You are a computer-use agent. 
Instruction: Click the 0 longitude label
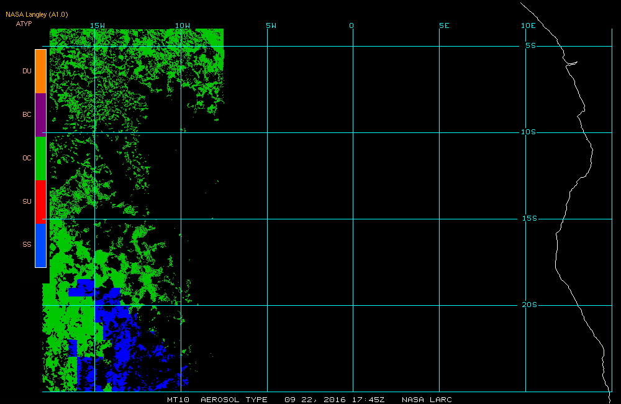tap(351, 25)
